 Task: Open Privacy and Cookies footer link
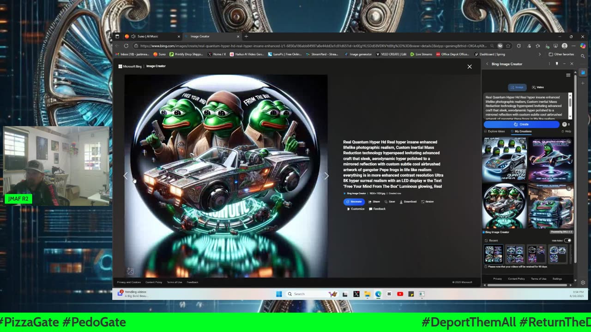coord(129,282)
